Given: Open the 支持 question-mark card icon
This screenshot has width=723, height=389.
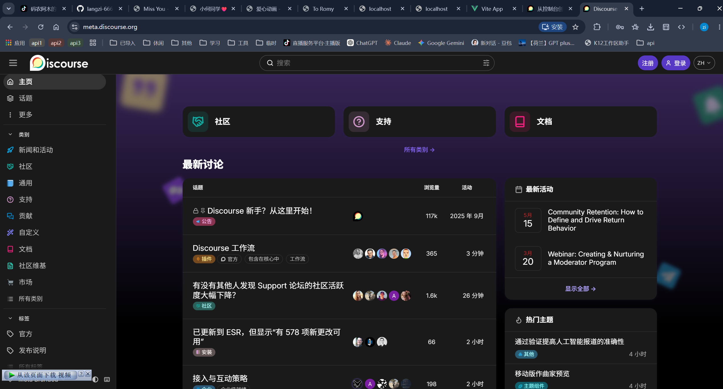Looking at the screenshot, I should click(359, 122).
